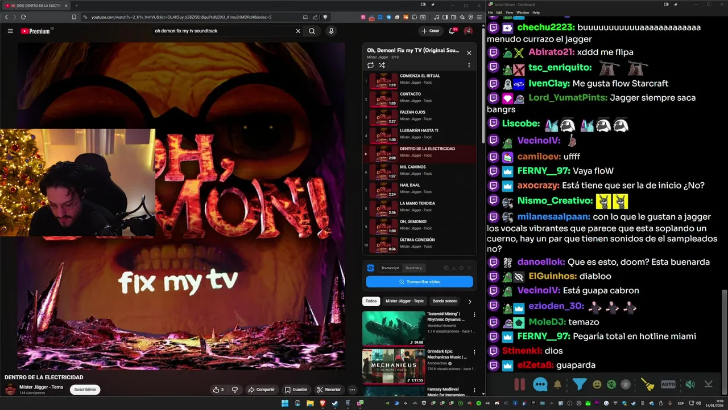
Task: Click the Crear button
Action: coord(431,31)
